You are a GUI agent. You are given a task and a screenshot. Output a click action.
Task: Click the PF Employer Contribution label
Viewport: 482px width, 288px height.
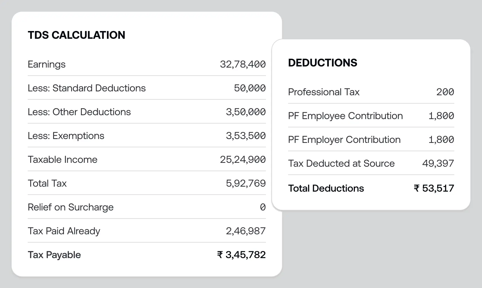coord(344,140)
